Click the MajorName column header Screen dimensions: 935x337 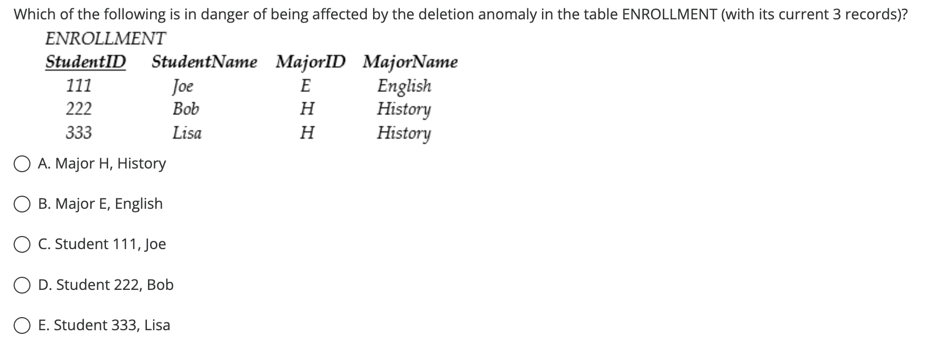[409, 62]
